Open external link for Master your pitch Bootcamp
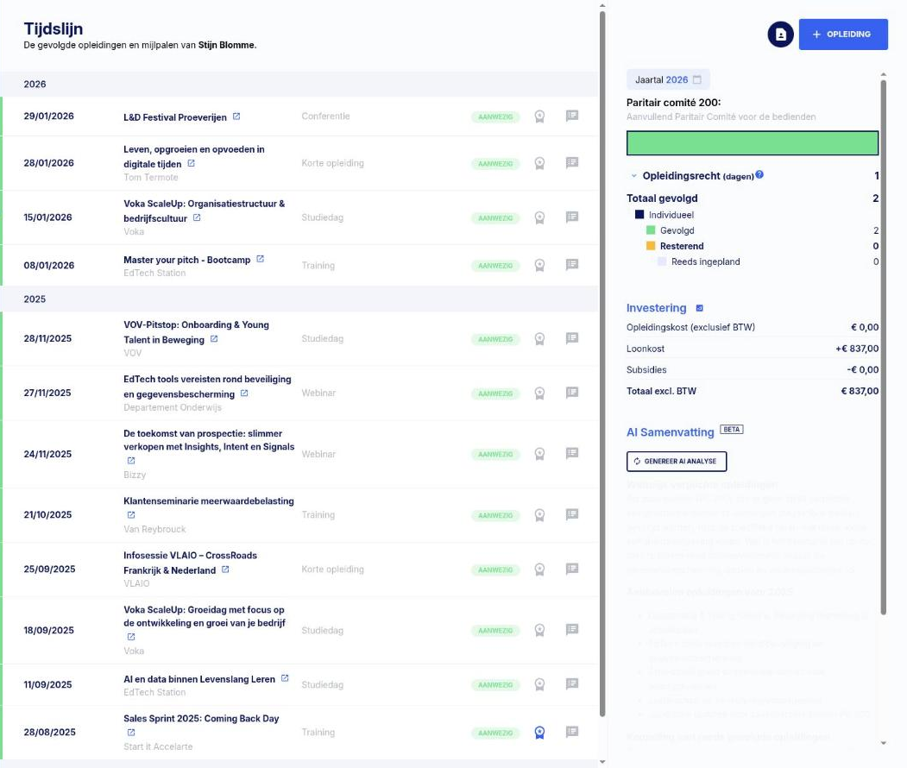907x768 pixels. click(261, 259)
